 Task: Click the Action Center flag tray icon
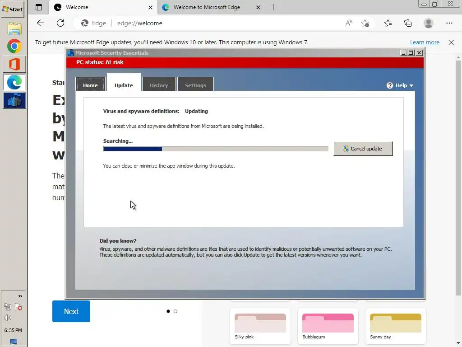tap(18, 307)
